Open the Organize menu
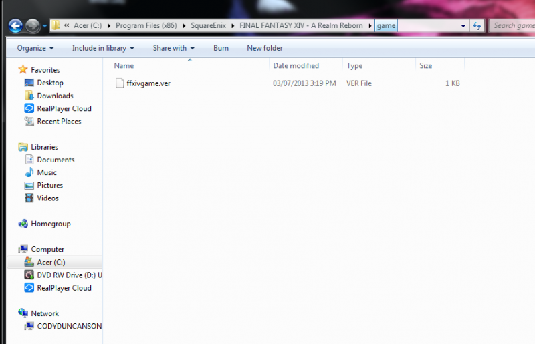This screenshot has height=344, width=535. [35, 48]
